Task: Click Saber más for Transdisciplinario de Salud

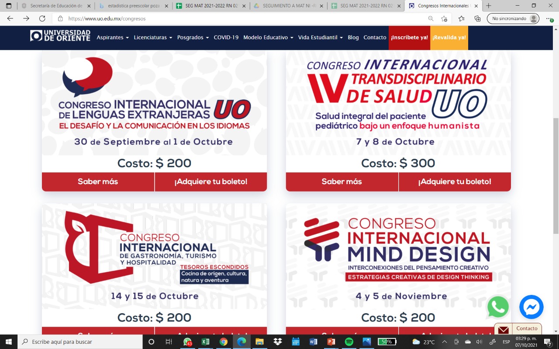Action: (x=342, y=181)
